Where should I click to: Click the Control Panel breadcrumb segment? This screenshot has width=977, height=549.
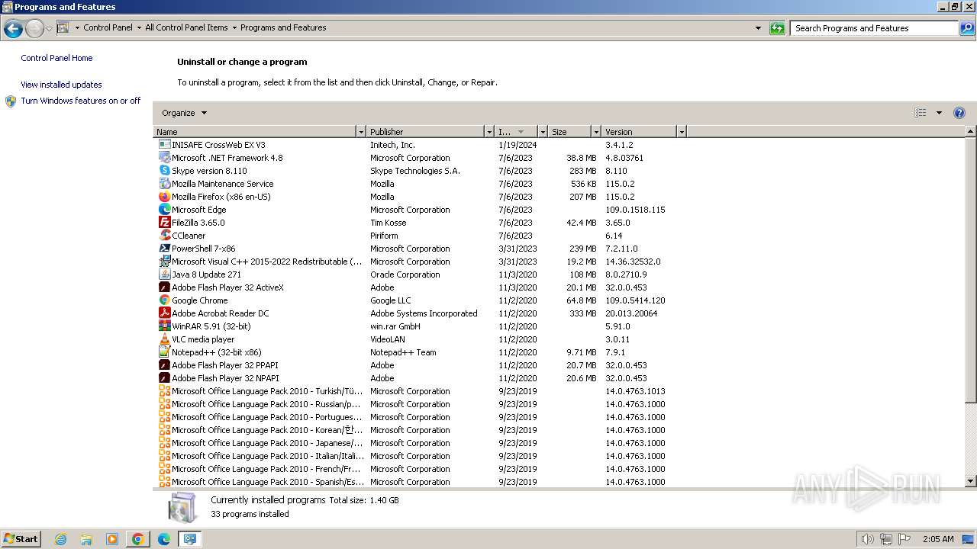(108, 27)
